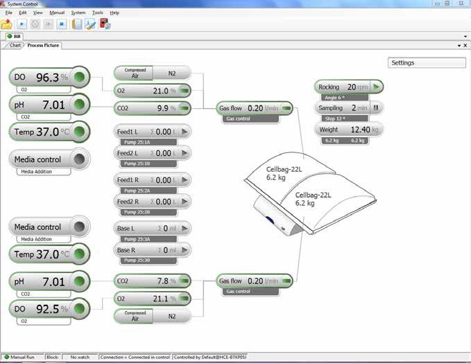The image size is (471, 363).
Task: Select bottom N2 gas option
Action: point(172,316)
